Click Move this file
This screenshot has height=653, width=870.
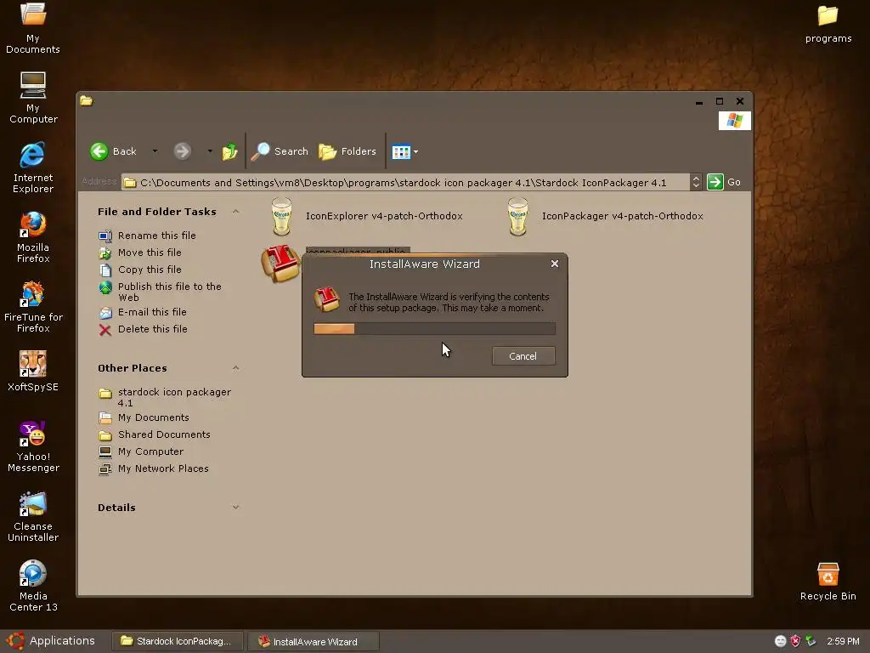(x=140, y=253)
